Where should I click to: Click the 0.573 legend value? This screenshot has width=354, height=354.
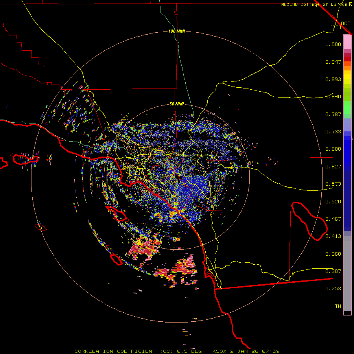coord(333,184)
